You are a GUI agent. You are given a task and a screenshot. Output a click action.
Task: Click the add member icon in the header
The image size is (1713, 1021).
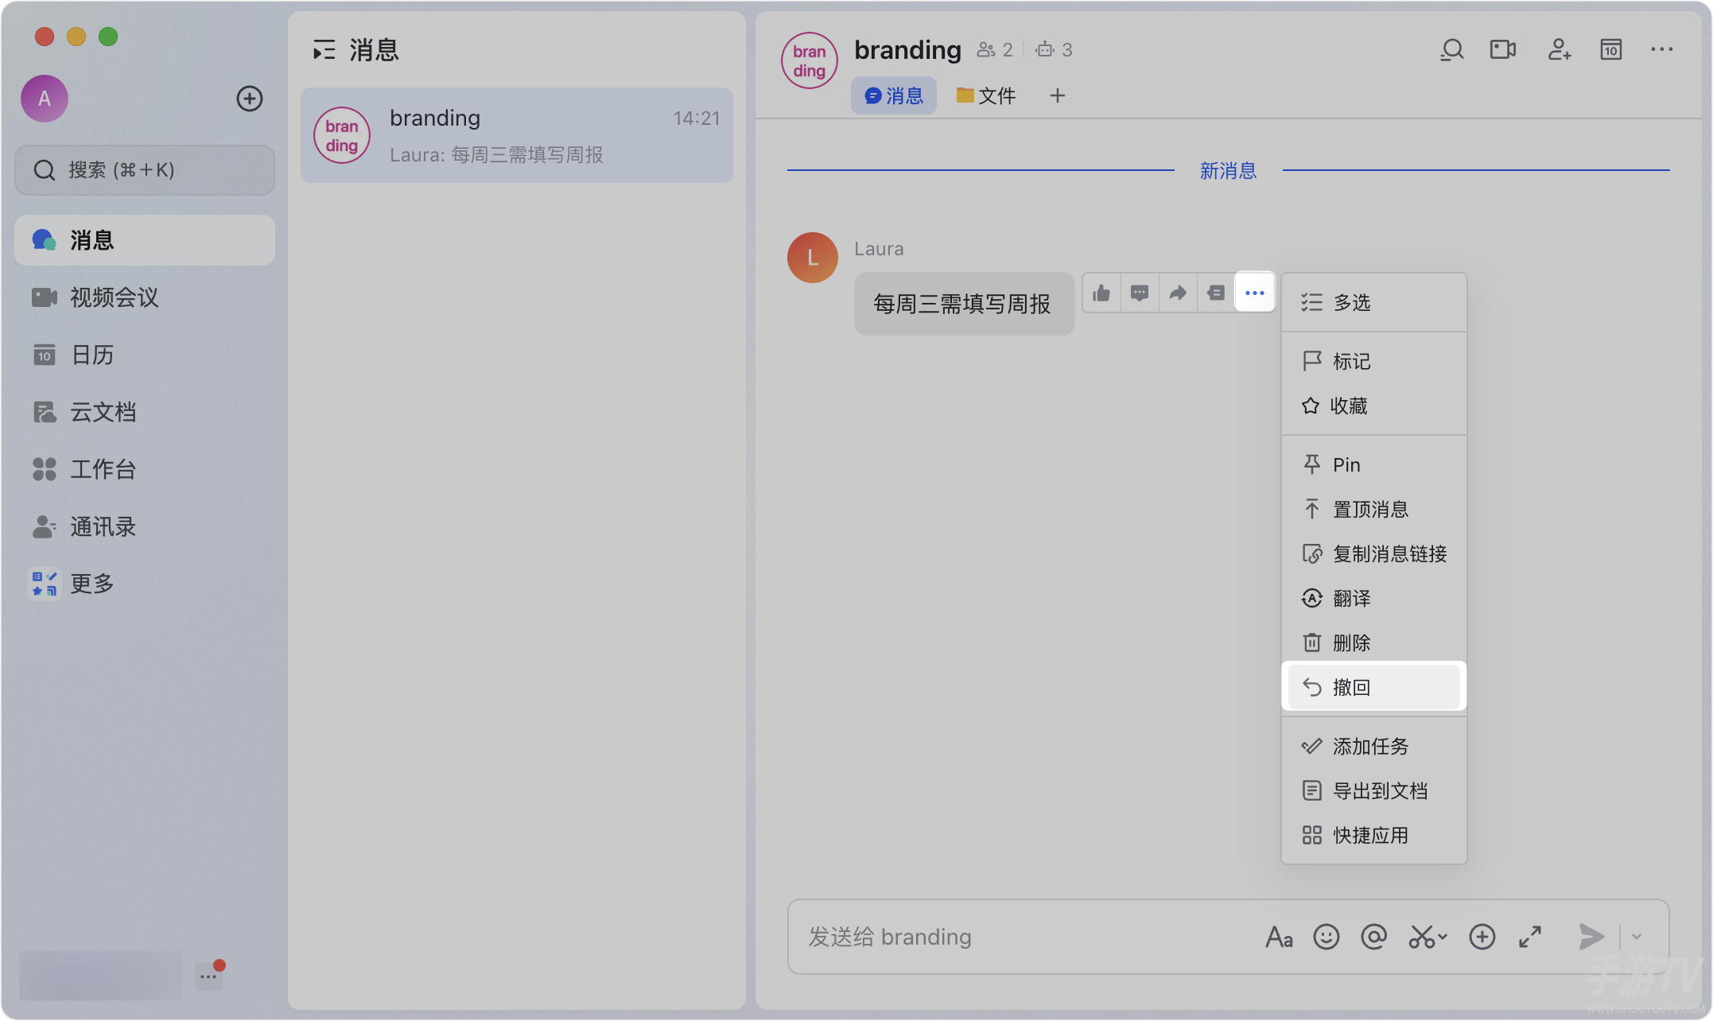(x=1559, y=50)
